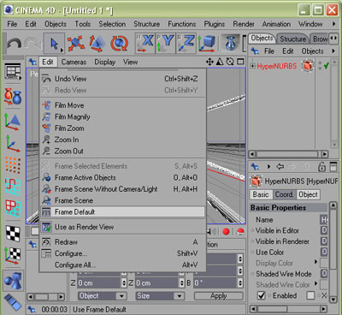This screenshot has width=342, height=315.
Task: Click the primitives objects icon in left palette
Action: 13,281
